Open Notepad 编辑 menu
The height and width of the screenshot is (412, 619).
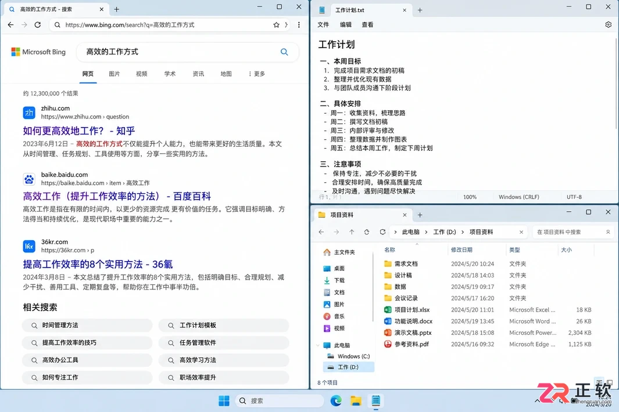click(x=346, y=24)
